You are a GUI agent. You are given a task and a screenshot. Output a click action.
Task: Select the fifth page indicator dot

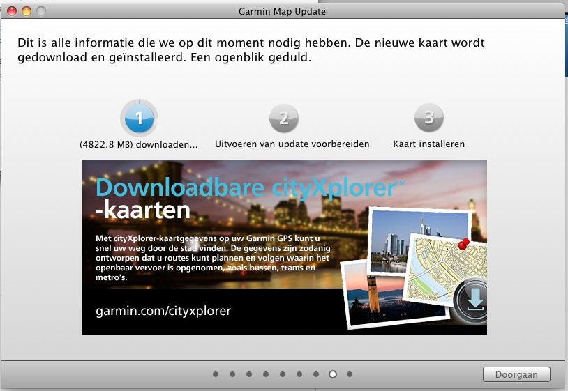tap(283, 374)
